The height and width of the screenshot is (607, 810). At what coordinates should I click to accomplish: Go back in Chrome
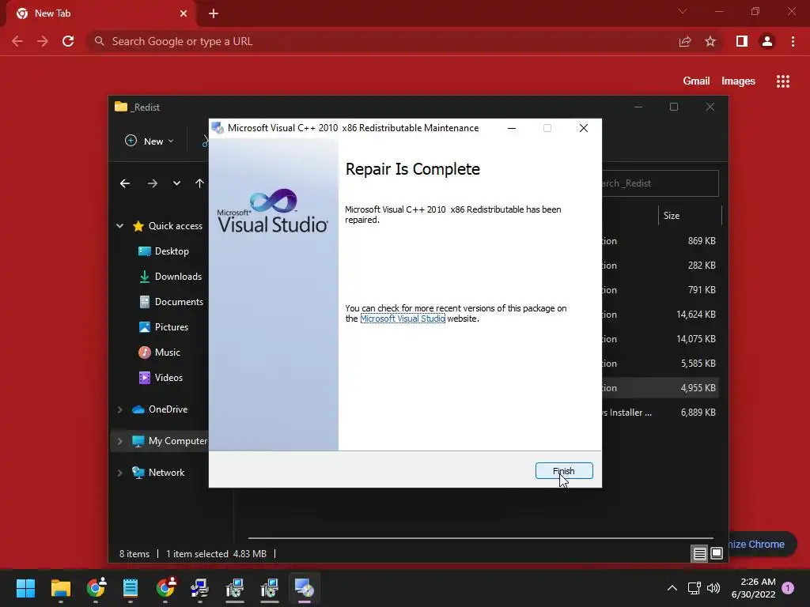pos(17,41)
